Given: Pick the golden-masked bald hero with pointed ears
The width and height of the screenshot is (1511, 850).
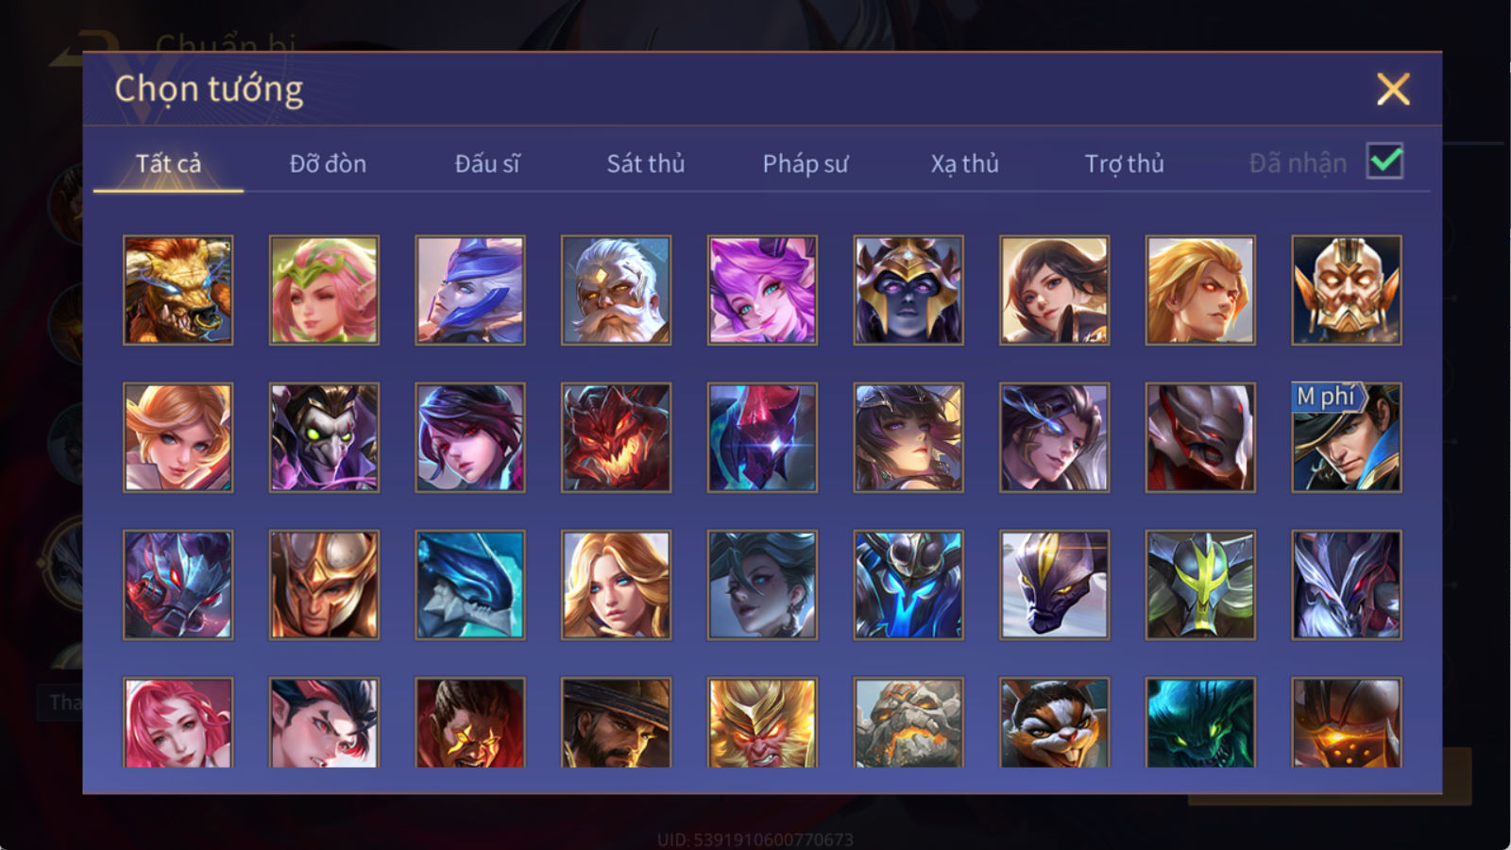Looking at the screenshot, I should pyautogui.click(x=1347, y=290).
